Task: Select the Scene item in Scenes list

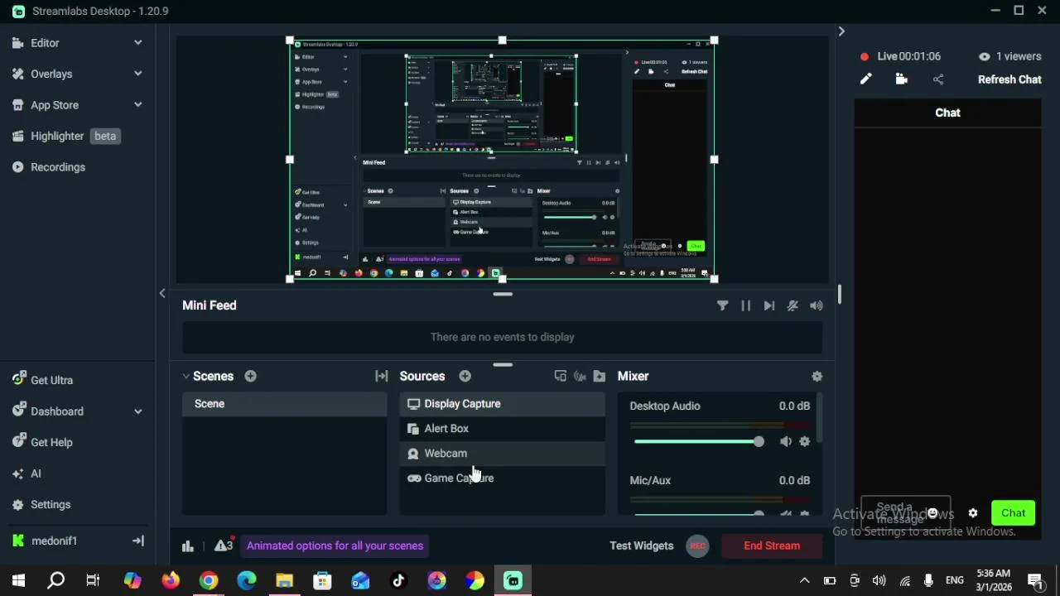Action: tap(285, 404)
